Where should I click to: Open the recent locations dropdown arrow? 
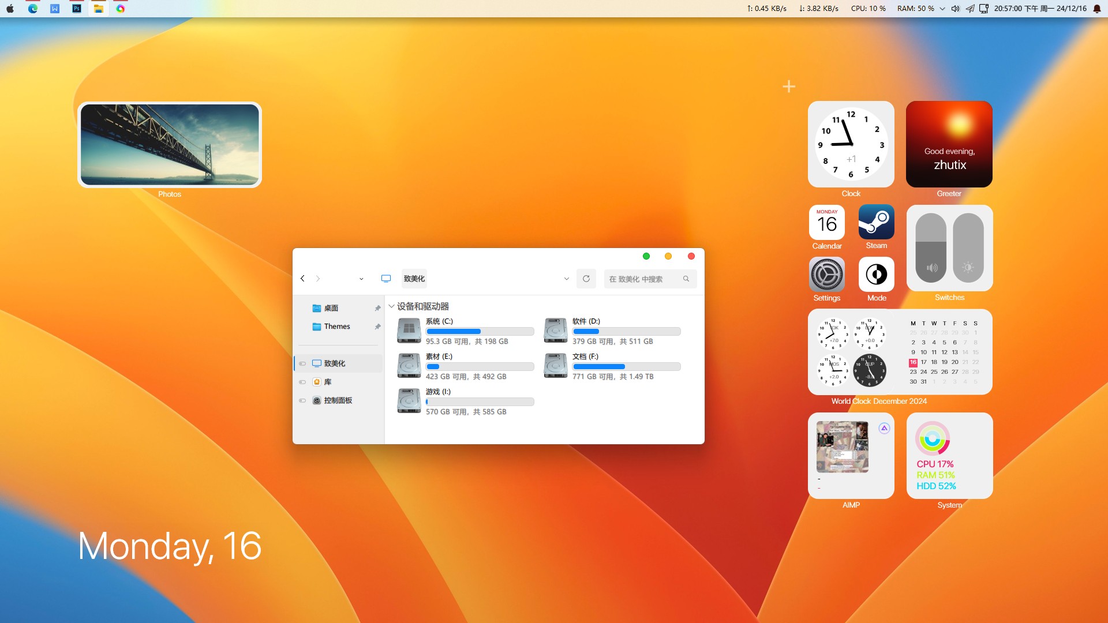click(361, 279)
